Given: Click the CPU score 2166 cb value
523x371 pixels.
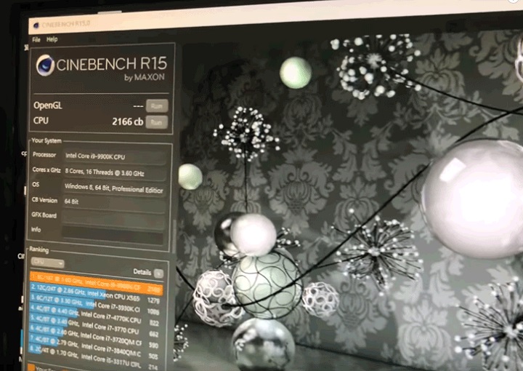Looking at the screenshot, I should [128, 122].
